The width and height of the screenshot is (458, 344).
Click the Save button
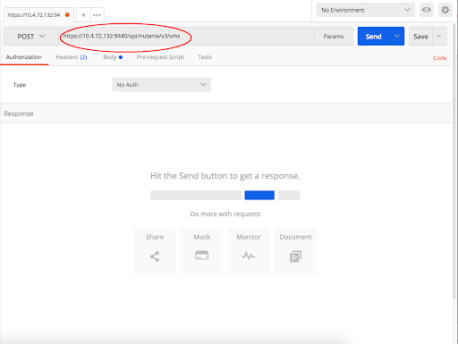tap(420, 37)
